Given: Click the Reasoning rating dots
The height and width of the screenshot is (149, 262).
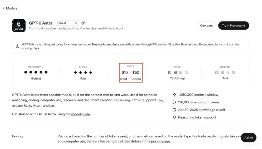Looking at the screenshot, I should point(36,72).
